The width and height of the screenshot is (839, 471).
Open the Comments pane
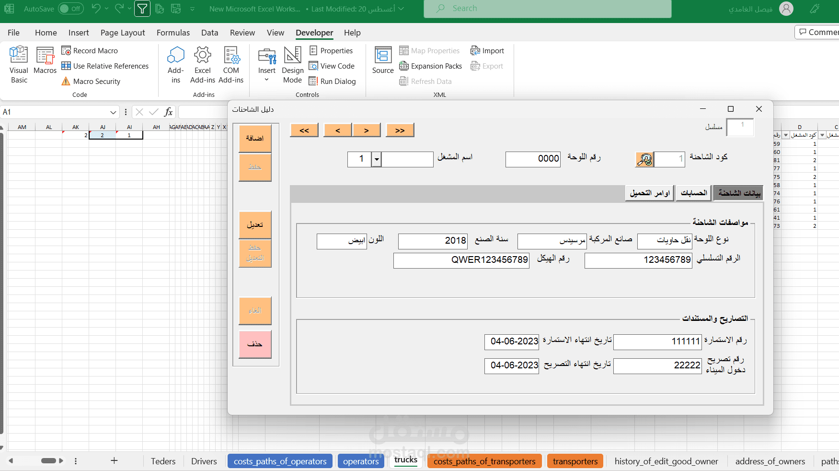pyautogui.click(x=818, y=32)
